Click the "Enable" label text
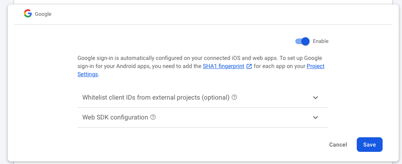The width and height of the screenshot is (402, 164). (x=320, y=41)
